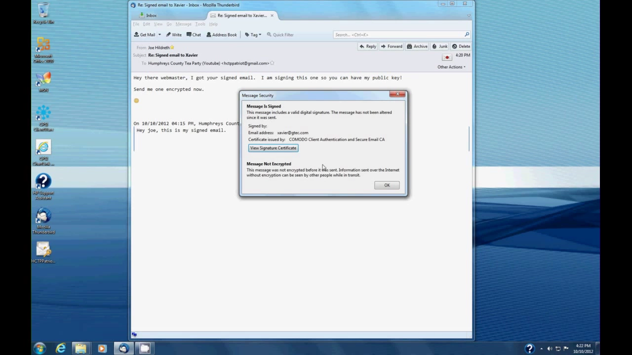
Task: Delete the message
Action: click(461, 46)
